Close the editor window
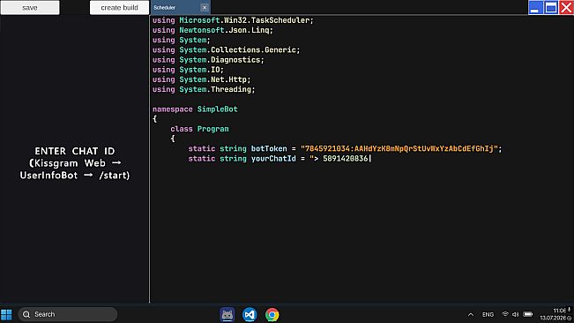The image size is (574, 323). tap(566, 7)
